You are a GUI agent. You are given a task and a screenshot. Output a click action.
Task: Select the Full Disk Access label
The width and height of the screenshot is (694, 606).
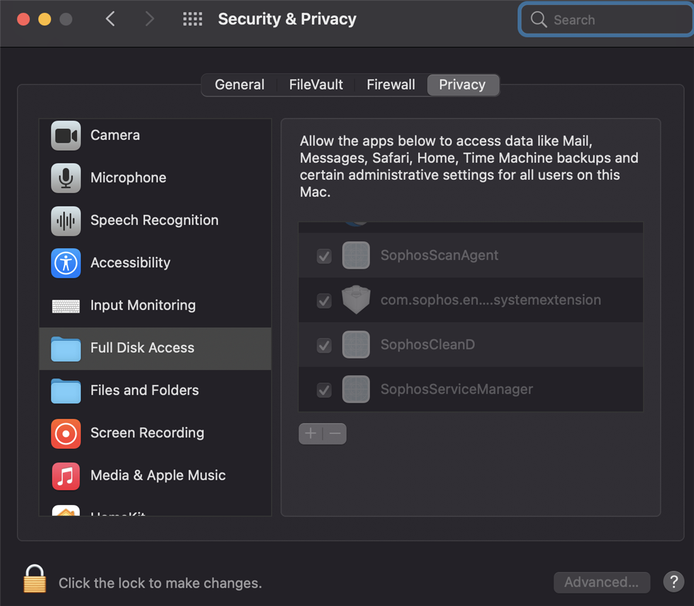(x=143, y=348)
